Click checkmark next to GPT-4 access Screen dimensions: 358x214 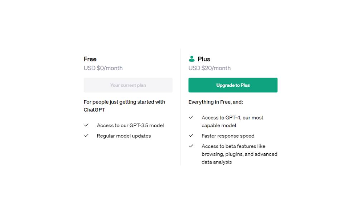pos(191,117)
